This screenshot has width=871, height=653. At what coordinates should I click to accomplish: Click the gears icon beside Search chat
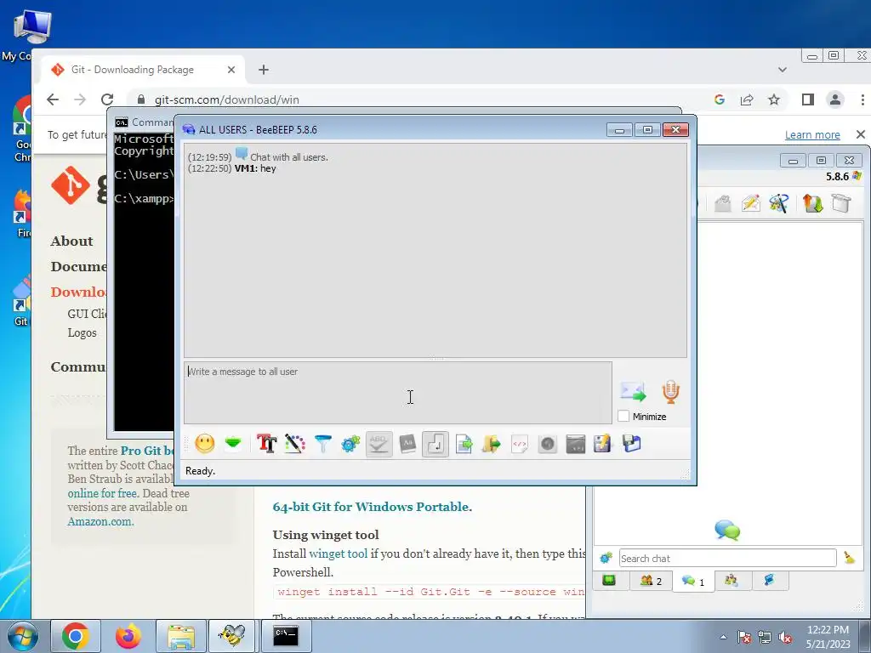[x=606, y=558]
